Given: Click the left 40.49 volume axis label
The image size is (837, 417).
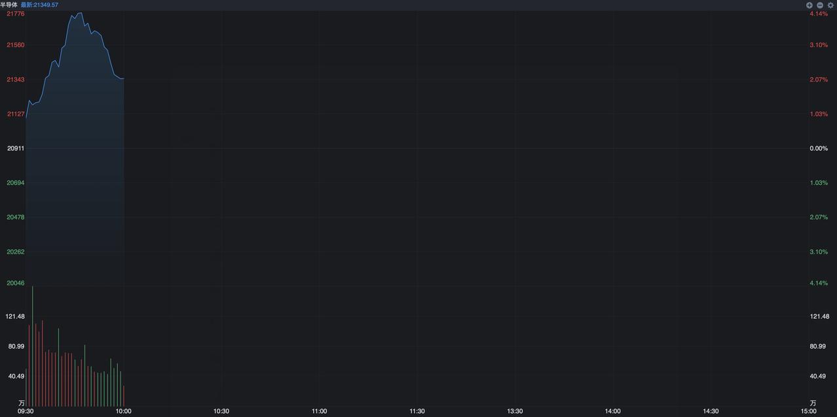Looking at the screenshot, I should point(16,376).
